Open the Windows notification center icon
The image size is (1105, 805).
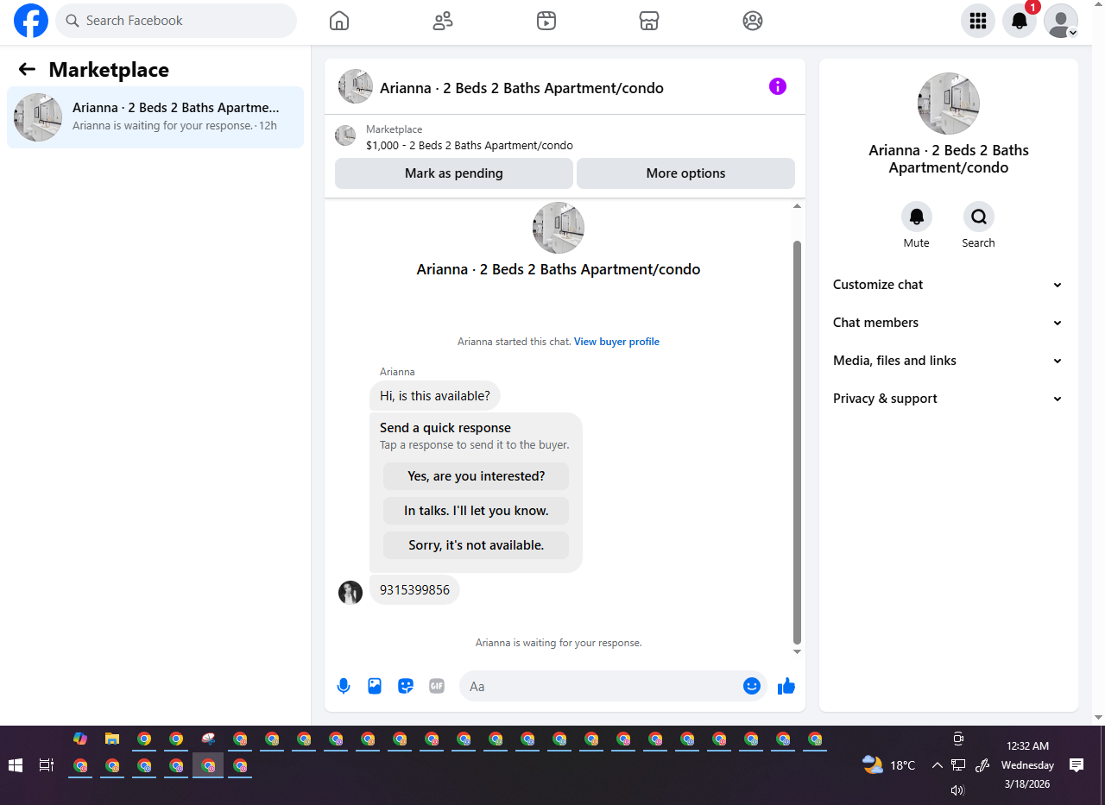1077,765
